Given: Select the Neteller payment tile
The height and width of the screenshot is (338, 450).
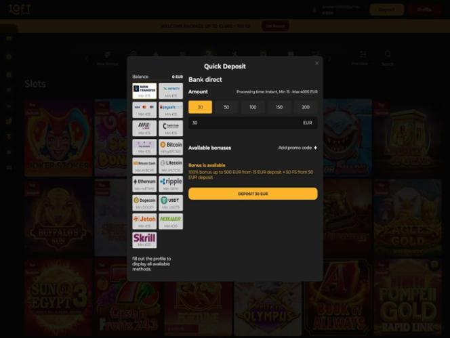Looking at the screenshot, I should click(x=171, y=221).
